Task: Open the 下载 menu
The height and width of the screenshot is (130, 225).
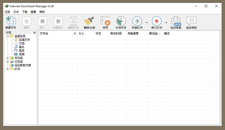Action: click(x=25, y=12)
